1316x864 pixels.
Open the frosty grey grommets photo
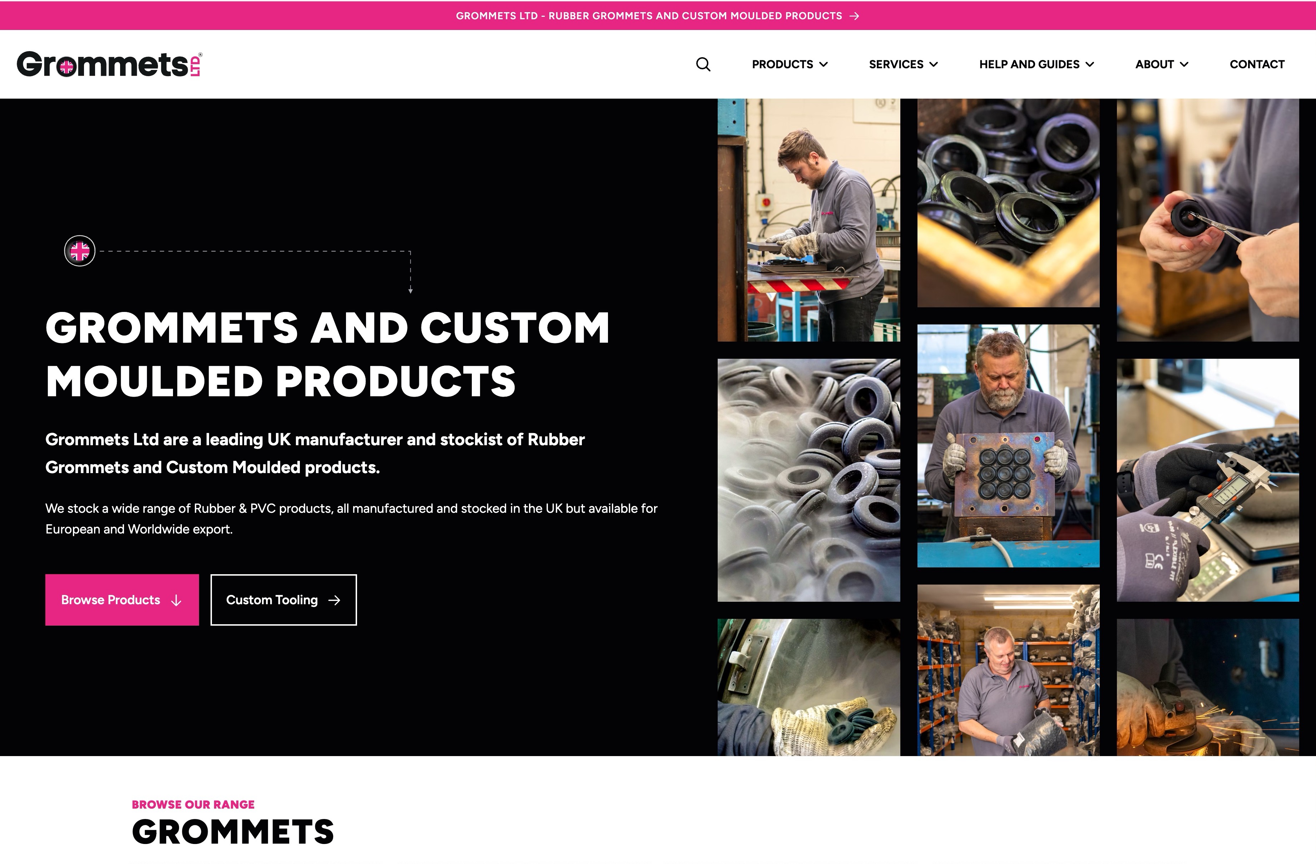[808, 480]
